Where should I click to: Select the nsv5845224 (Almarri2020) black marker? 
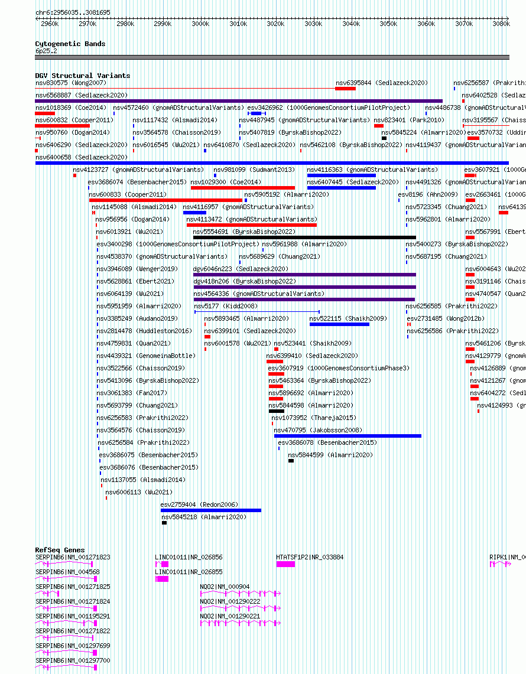384,138
